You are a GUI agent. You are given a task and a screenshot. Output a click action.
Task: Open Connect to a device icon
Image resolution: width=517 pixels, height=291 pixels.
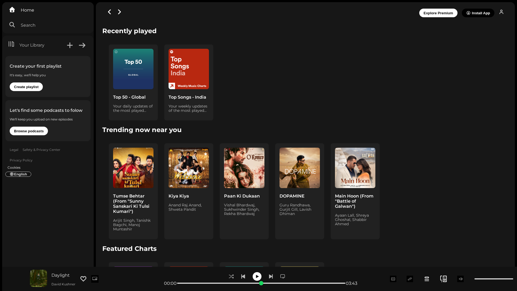coord(443,279)
